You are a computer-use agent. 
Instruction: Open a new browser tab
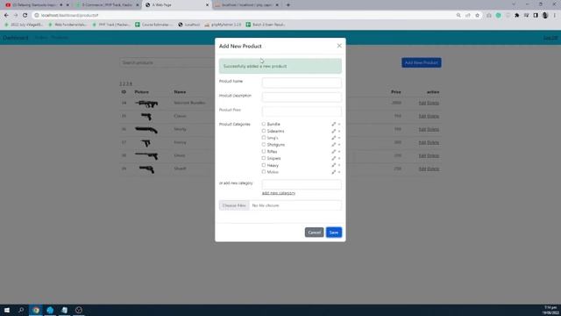tap(288, 5)
